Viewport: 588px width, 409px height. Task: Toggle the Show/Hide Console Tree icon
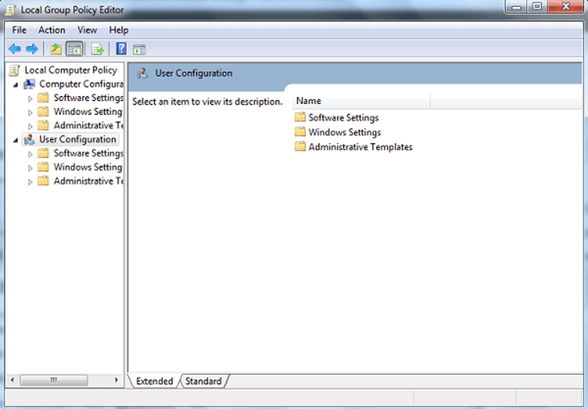[75, 49]
